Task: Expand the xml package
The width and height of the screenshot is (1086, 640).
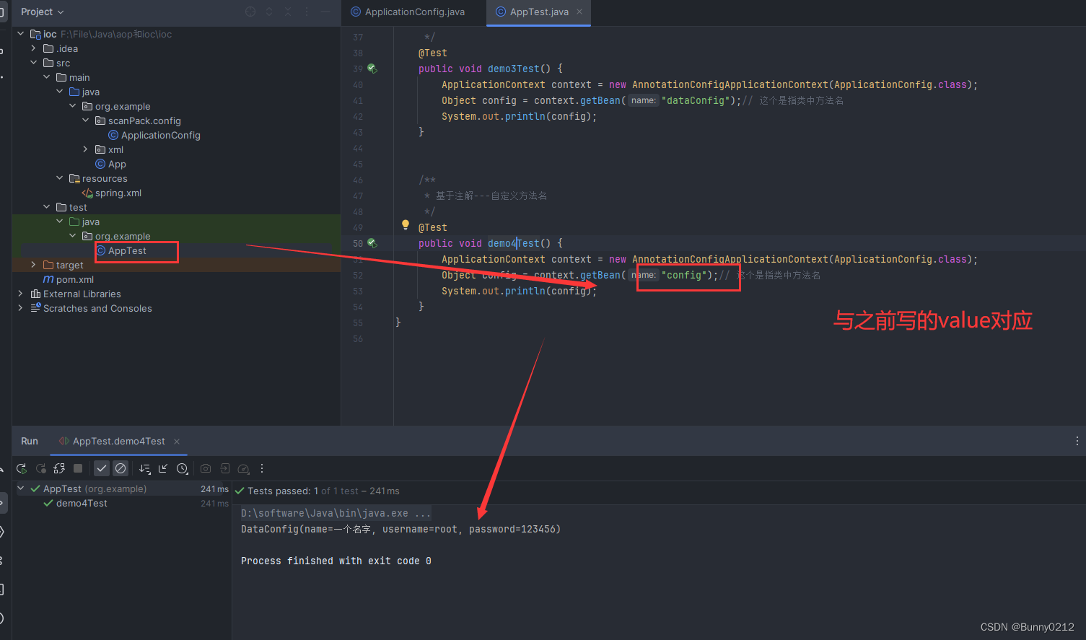Action: pyautogui.click(x=85, y=149)
